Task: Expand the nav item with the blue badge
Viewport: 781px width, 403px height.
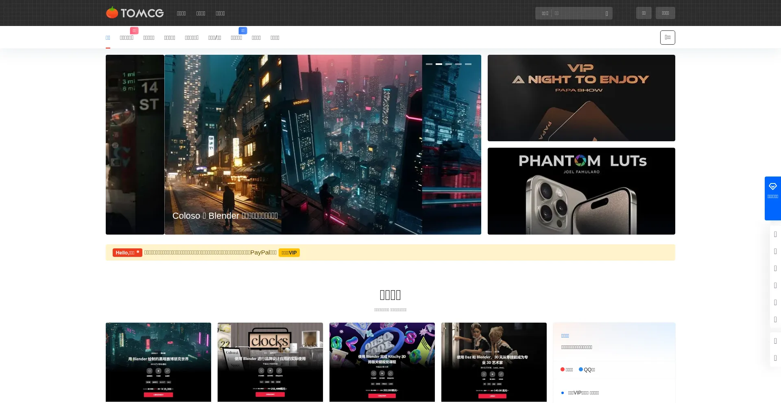Action: click(x=236, y=38)
